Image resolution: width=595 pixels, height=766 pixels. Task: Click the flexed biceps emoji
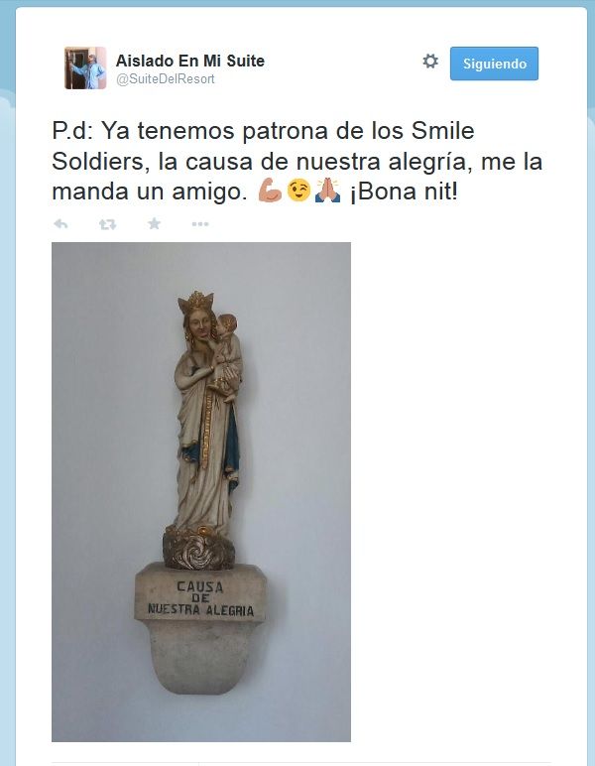[x=270, y=191]
